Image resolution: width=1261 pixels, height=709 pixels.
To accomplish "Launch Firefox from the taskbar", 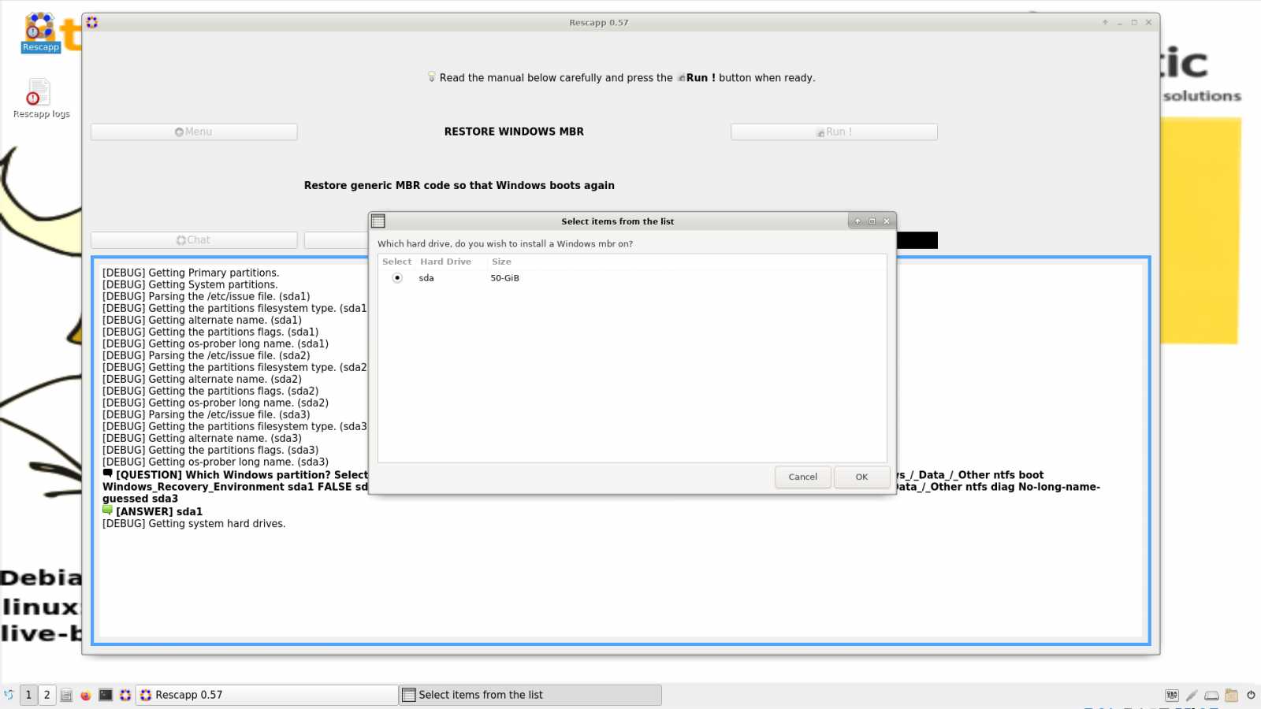I will [86, 695].
